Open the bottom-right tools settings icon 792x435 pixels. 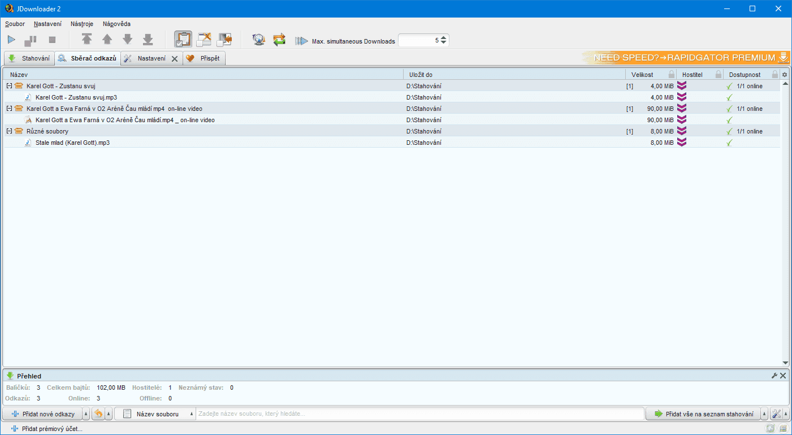tap(776, 414)
